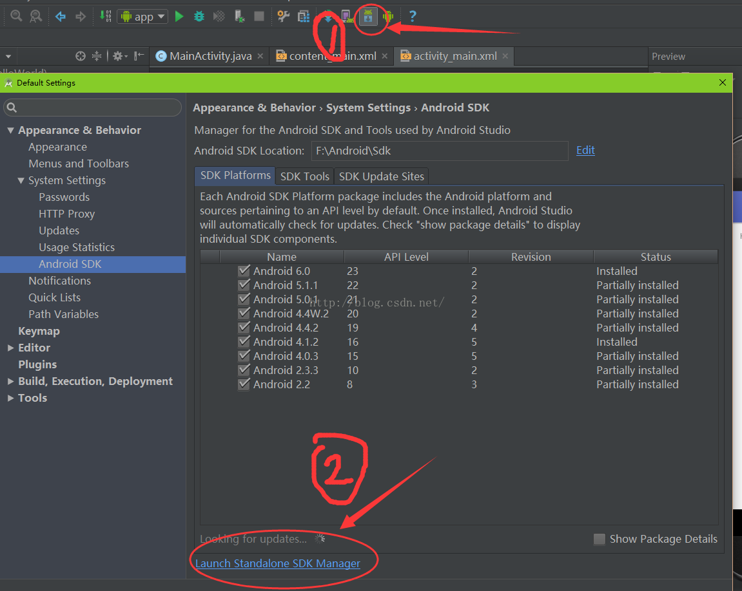Select the SDK Platforms tab

point(235,175)
